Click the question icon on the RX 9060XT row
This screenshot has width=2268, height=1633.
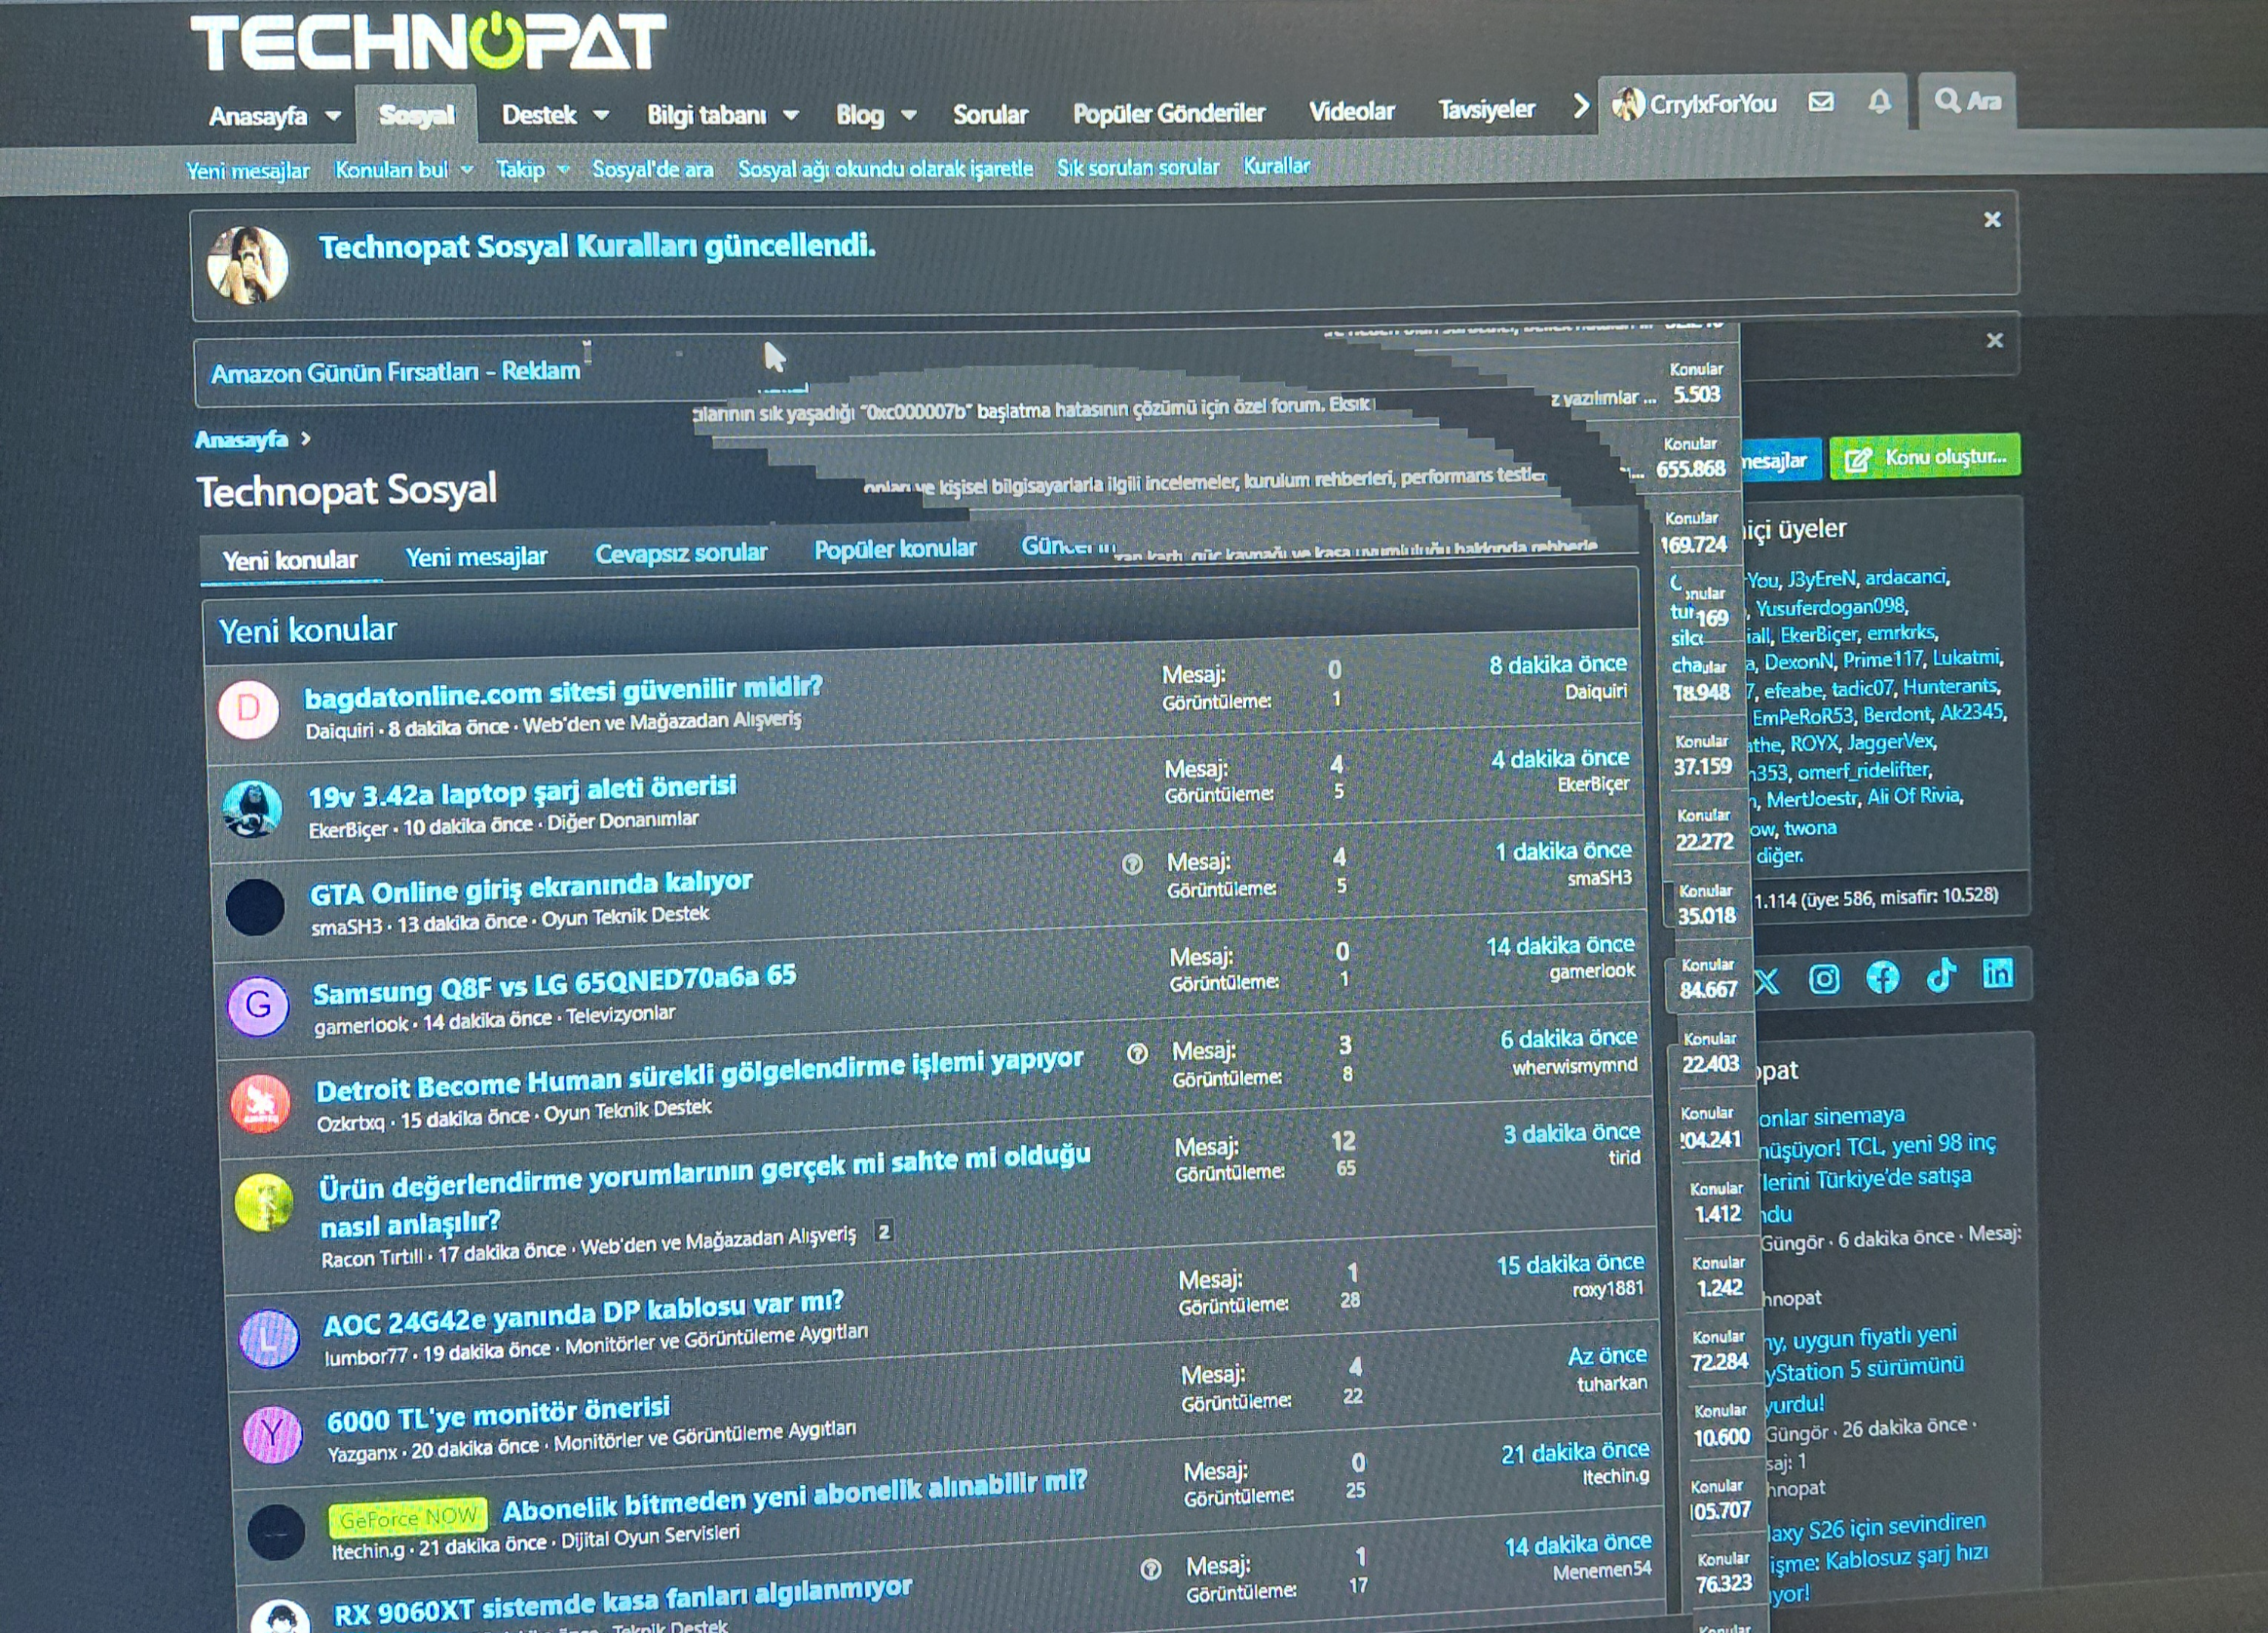pos(1151,1569)
